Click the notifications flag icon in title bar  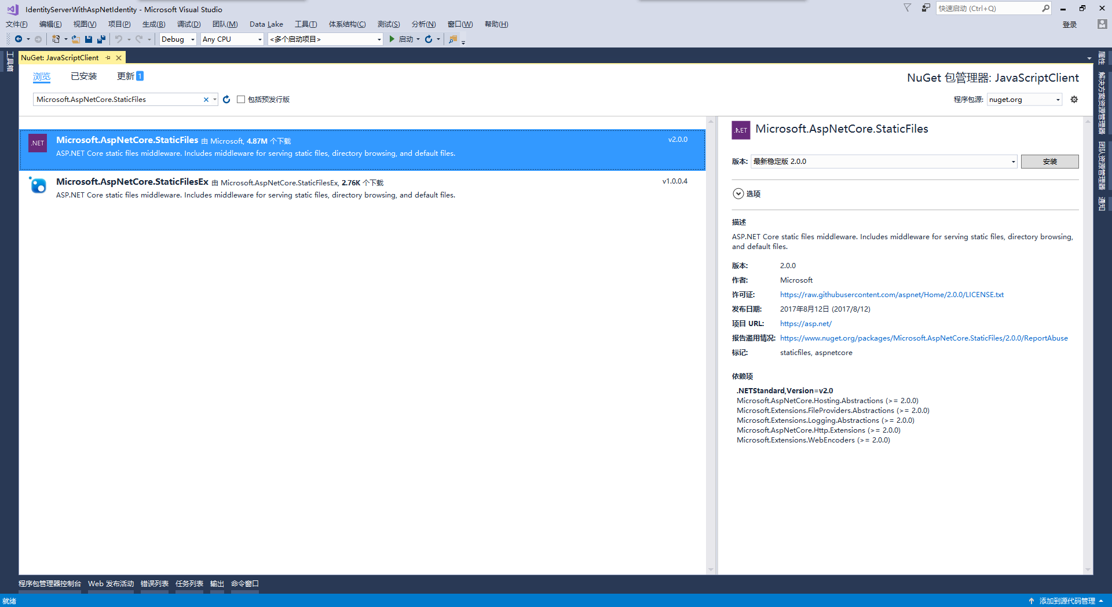coord(908,8)
